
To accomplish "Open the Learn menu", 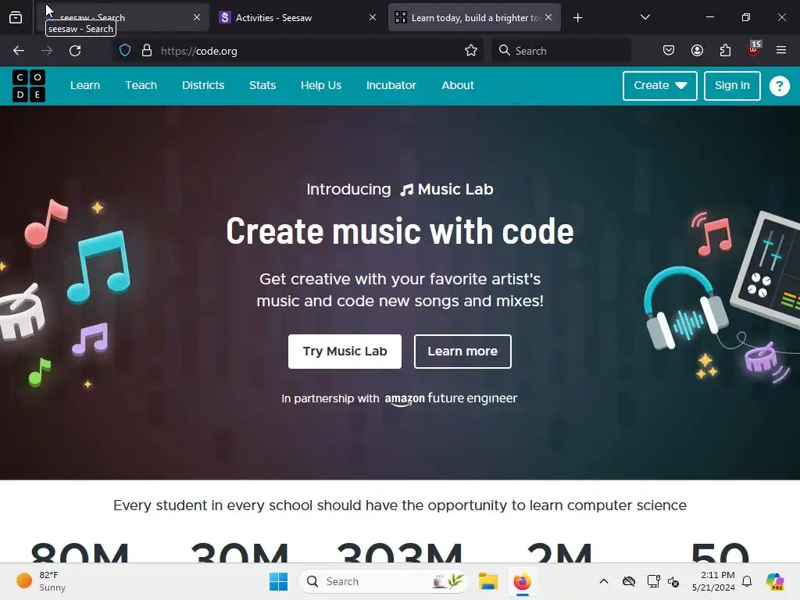I will pyautogui.click(x=85, y=85).
